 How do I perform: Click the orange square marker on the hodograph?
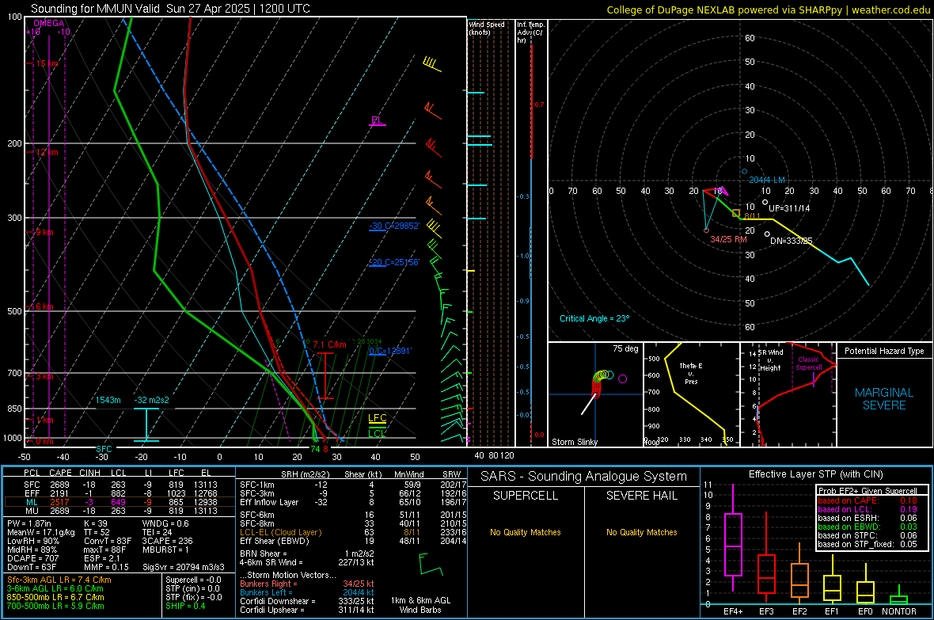pos(736,214)
